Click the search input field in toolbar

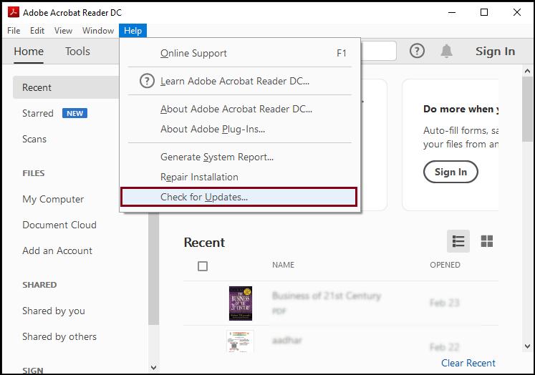click(x=378, y=51)
